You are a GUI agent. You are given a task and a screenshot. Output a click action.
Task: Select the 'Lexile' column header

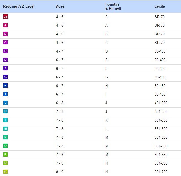click(160, 6)
